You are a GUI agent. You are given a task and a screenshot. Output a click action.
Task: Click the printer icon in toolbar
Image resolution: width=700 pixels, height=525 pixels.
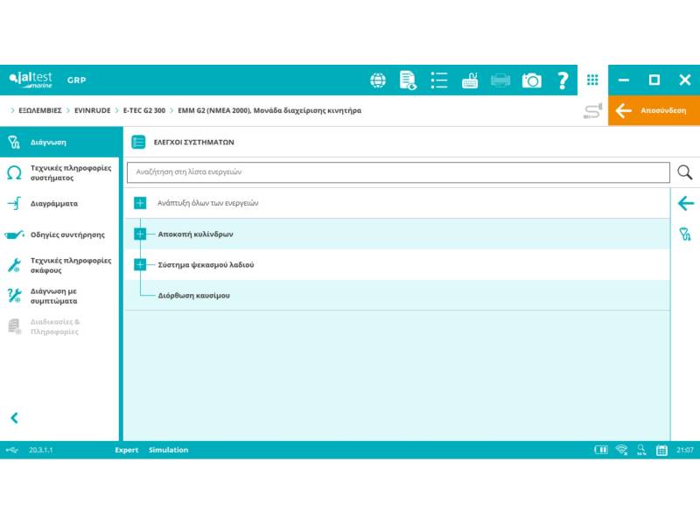(x=500, y=80)
